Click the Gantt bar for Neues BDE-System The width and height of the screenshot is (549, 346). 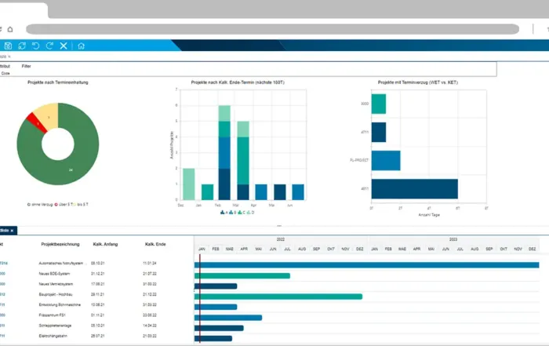(242, 275)
